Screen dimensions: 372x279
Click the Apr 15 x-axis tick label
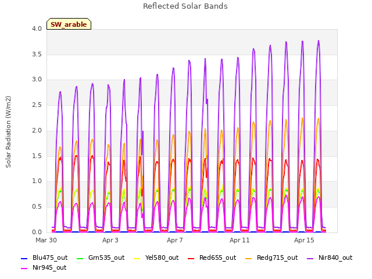(304, 240)
